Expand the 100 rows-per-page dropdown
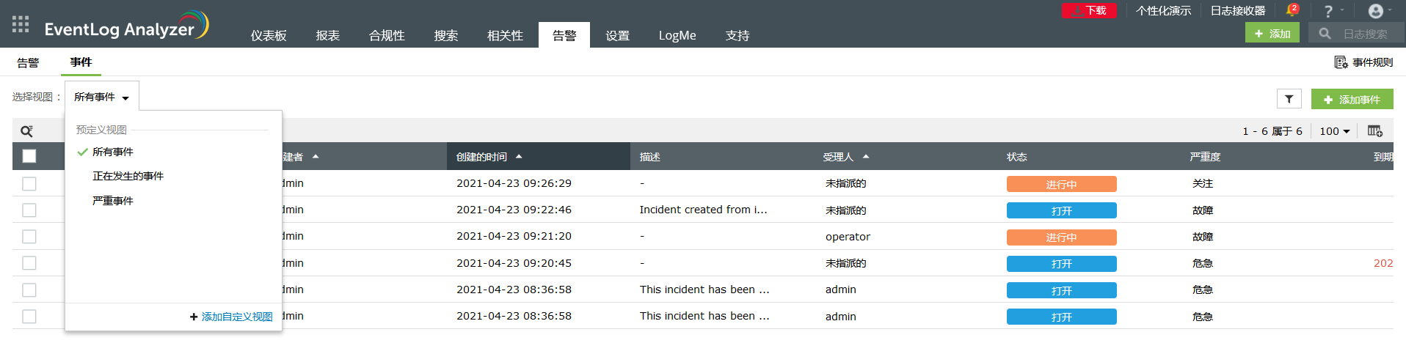The height and width of the screenshot is (354, 1406). pos(1334,131)
